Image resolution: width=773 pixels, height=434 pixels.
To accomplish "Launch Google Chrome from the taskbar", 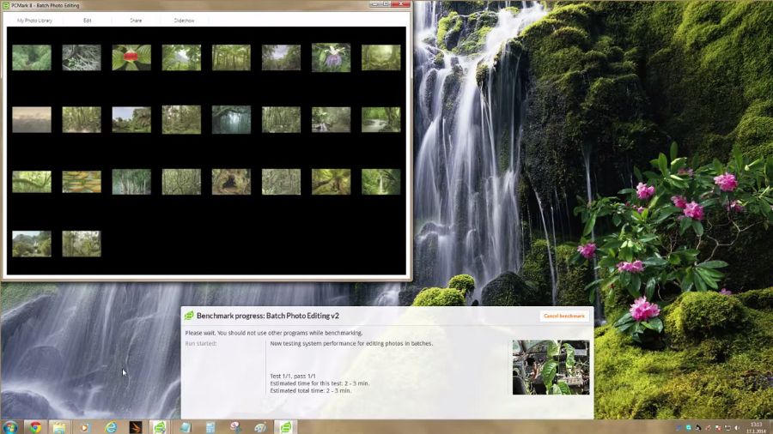I will [34, 426].
